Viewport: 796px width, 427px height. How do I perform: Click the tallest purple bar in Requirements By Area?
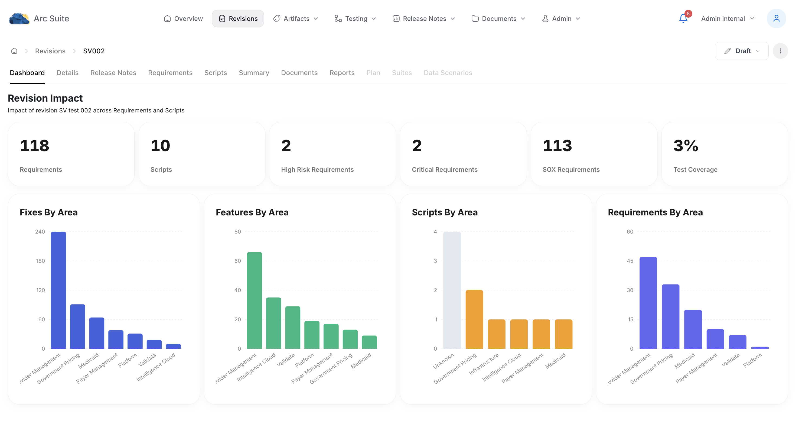648,303
